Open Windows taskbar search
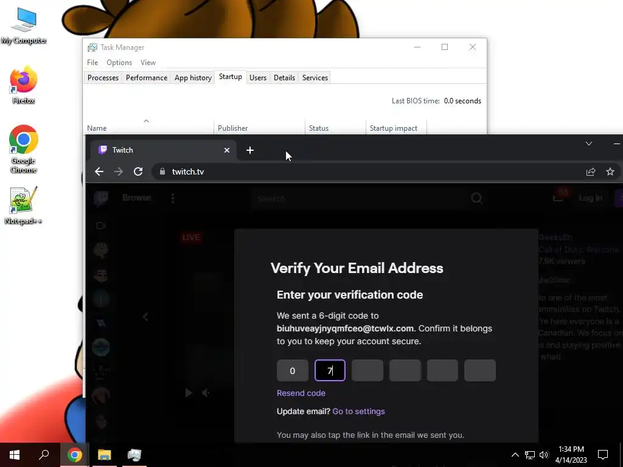This screenshot has width=623, height=467. pos(44,455)
